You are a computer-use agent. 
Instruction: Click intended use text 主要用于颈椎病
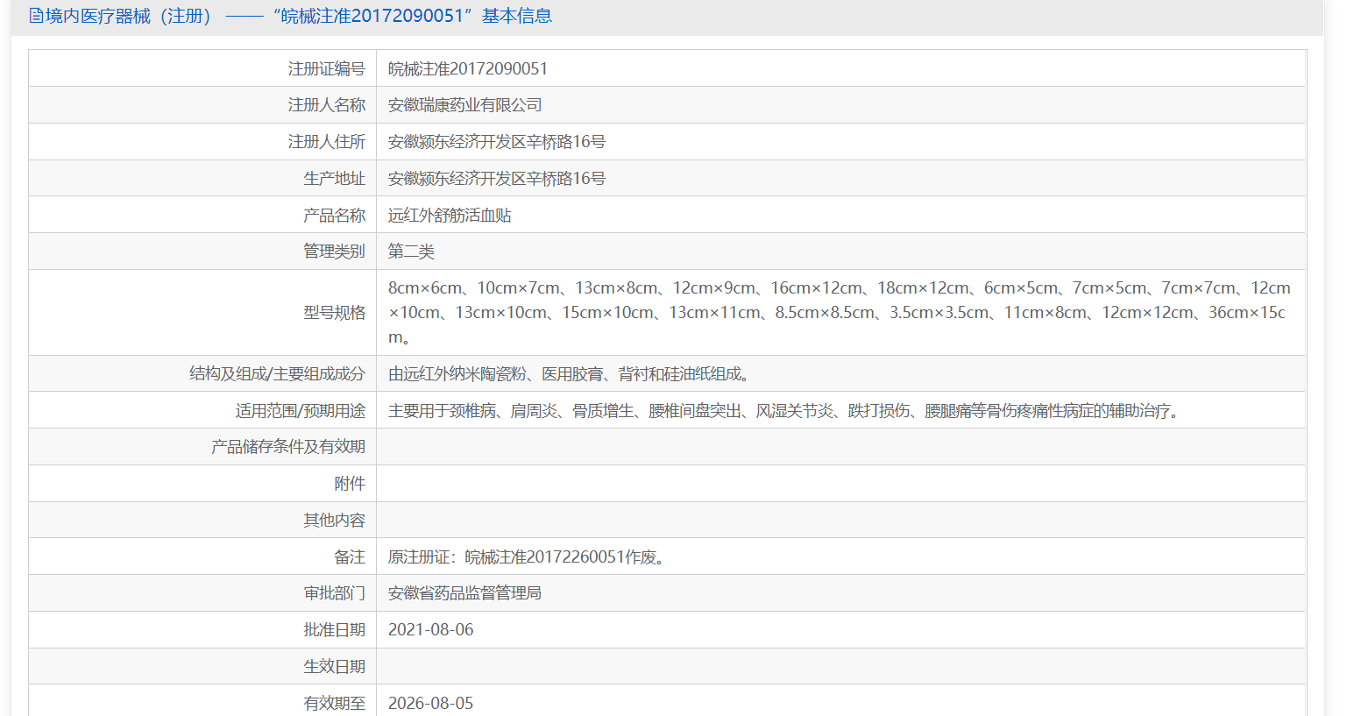point(443,411)
